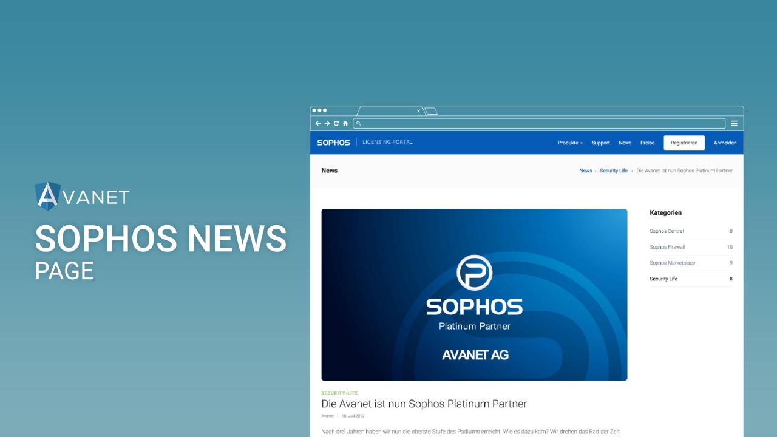Click the Sophos logo in the navbar
Viewport: 777px width, 437px height.
click(333, 142)
